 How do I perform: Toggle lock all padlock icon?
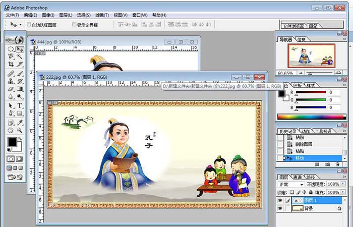[x=311, y=192]
